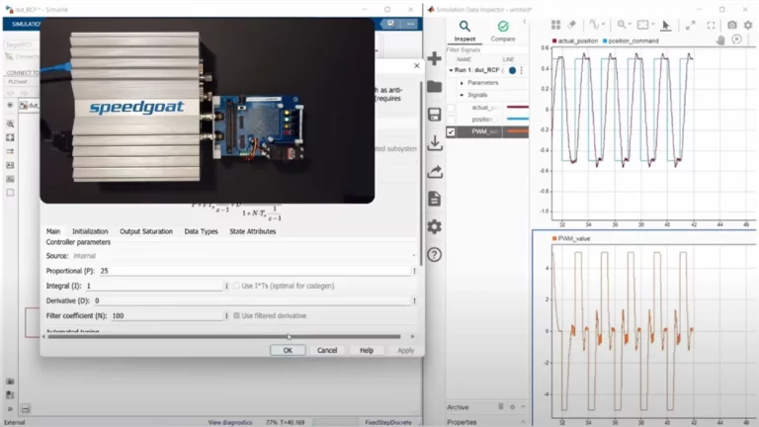Expand the Parameters tree node
This screenshot has height=427, width=759.
(462, 83)
